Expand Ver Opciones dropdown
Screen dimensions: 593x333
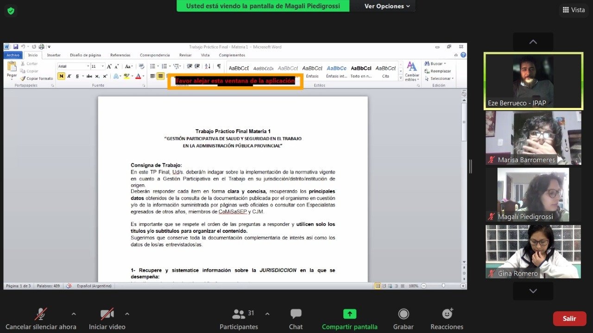387,6
